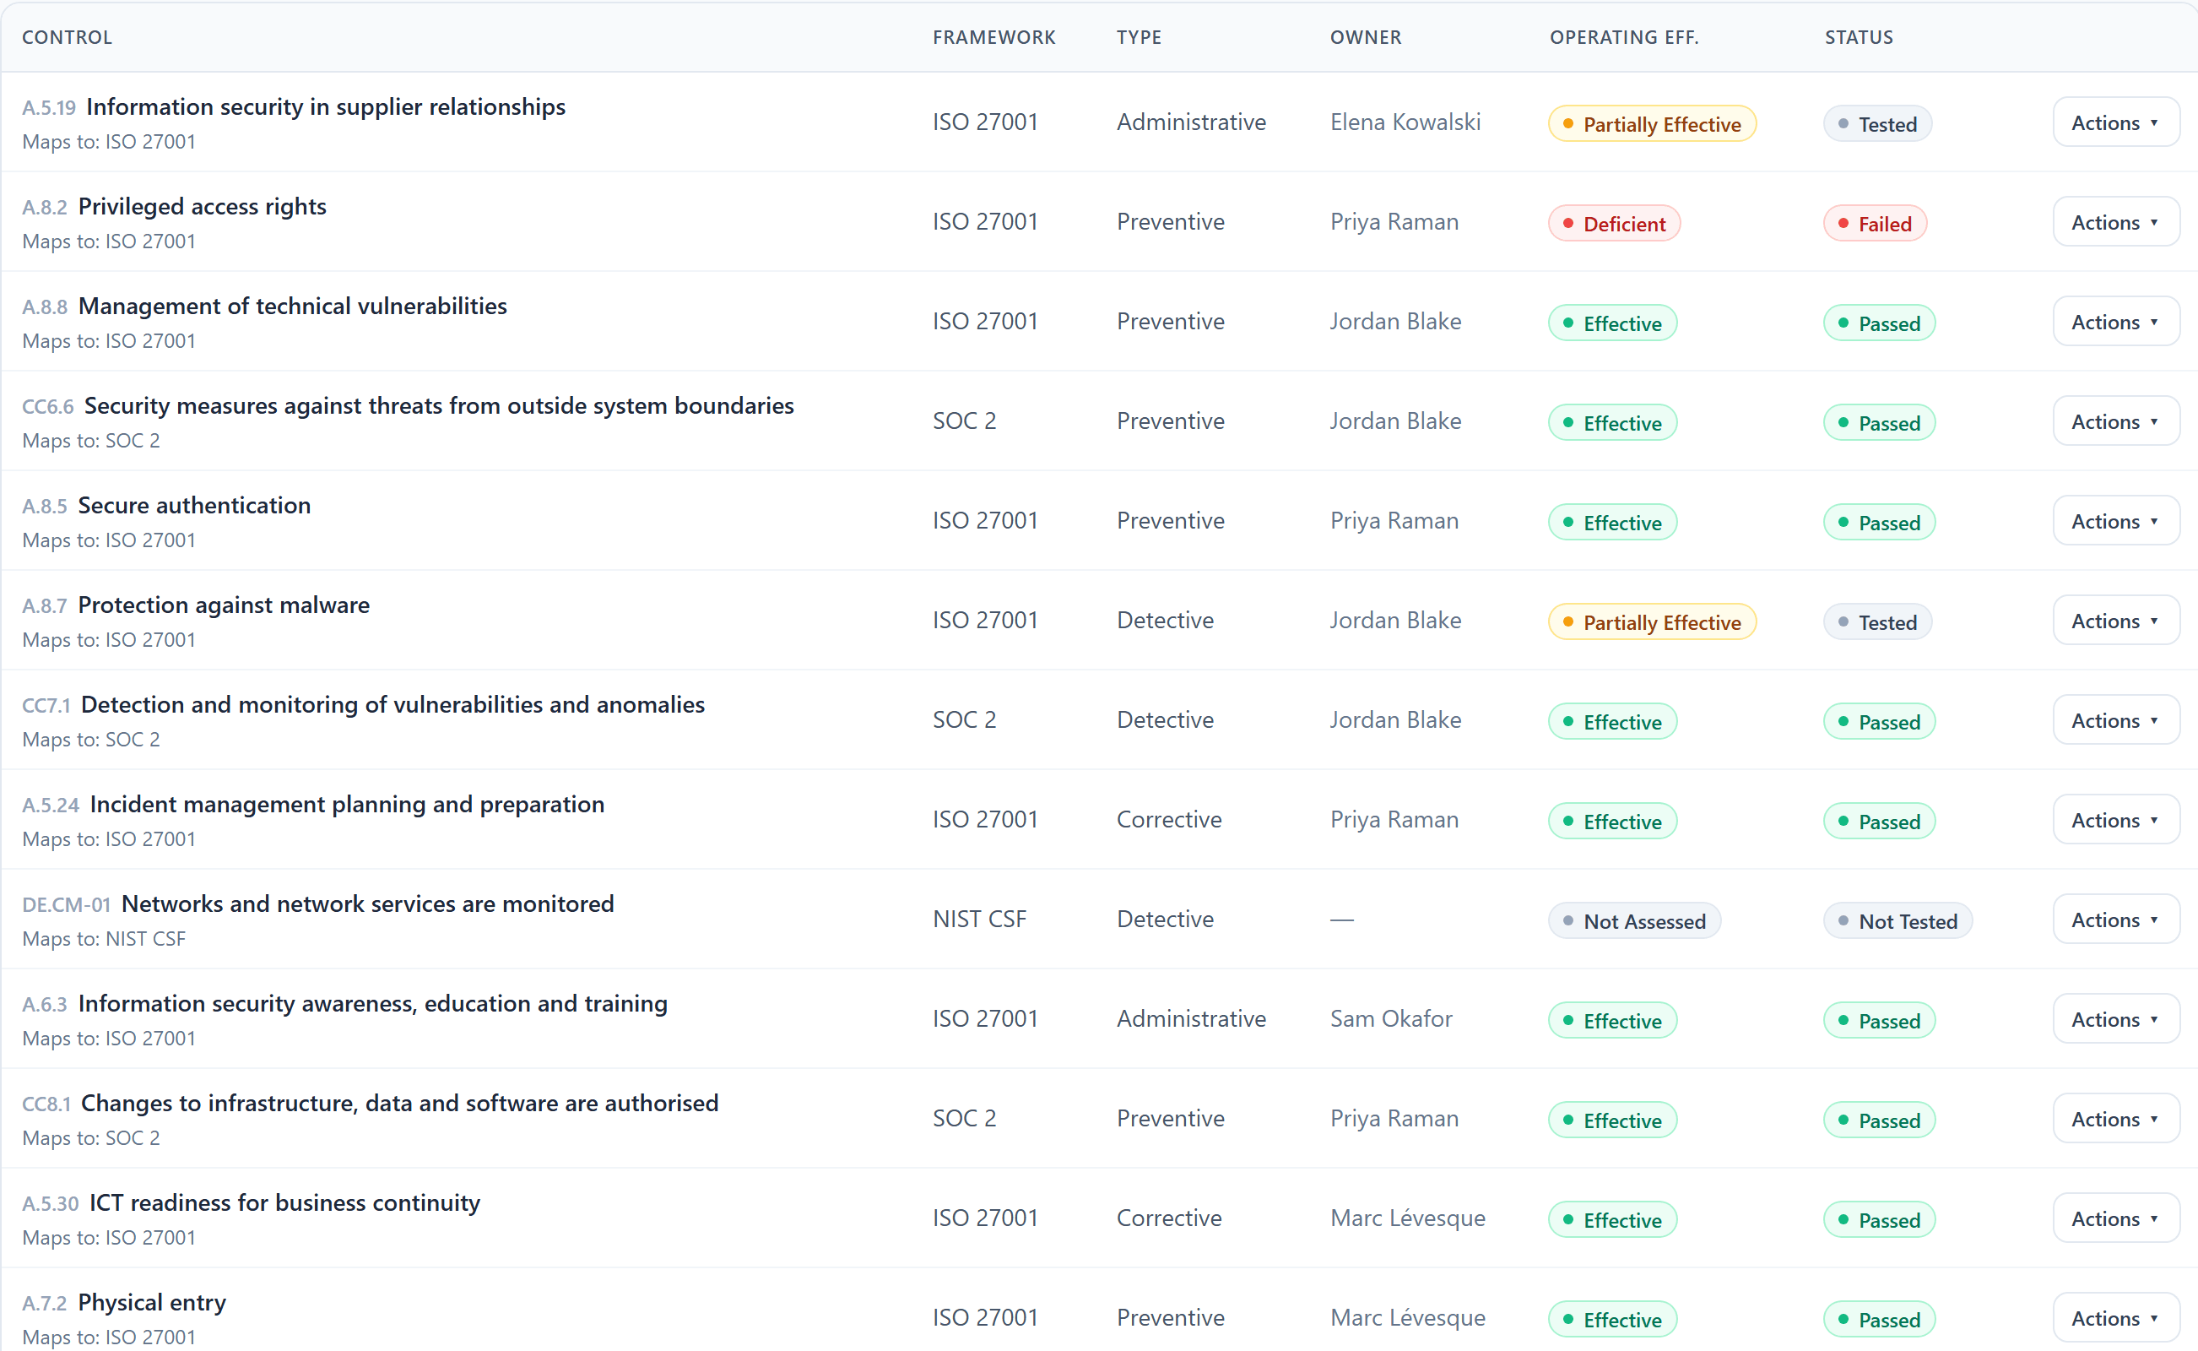
Task: Open Actions menu for Secure authentication
Action: pos(2115,521)
